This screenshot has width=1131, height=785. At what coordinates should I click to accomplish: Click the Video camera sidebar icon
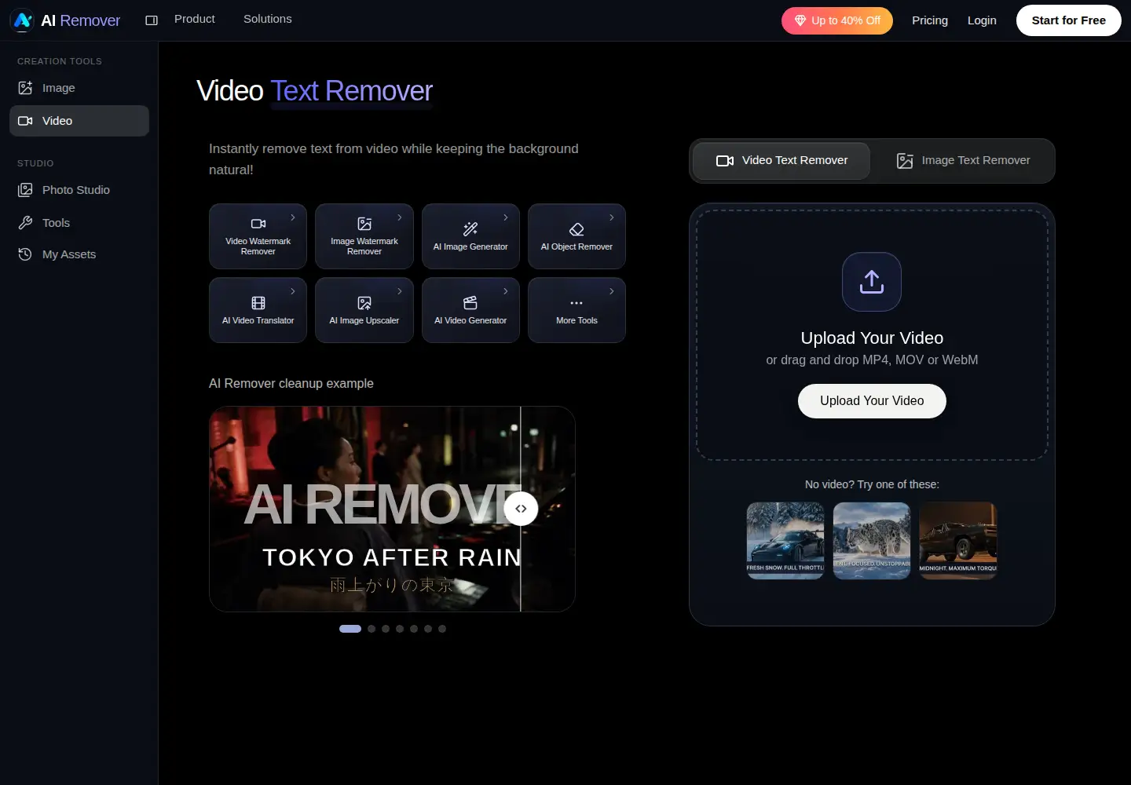point(25,121)
